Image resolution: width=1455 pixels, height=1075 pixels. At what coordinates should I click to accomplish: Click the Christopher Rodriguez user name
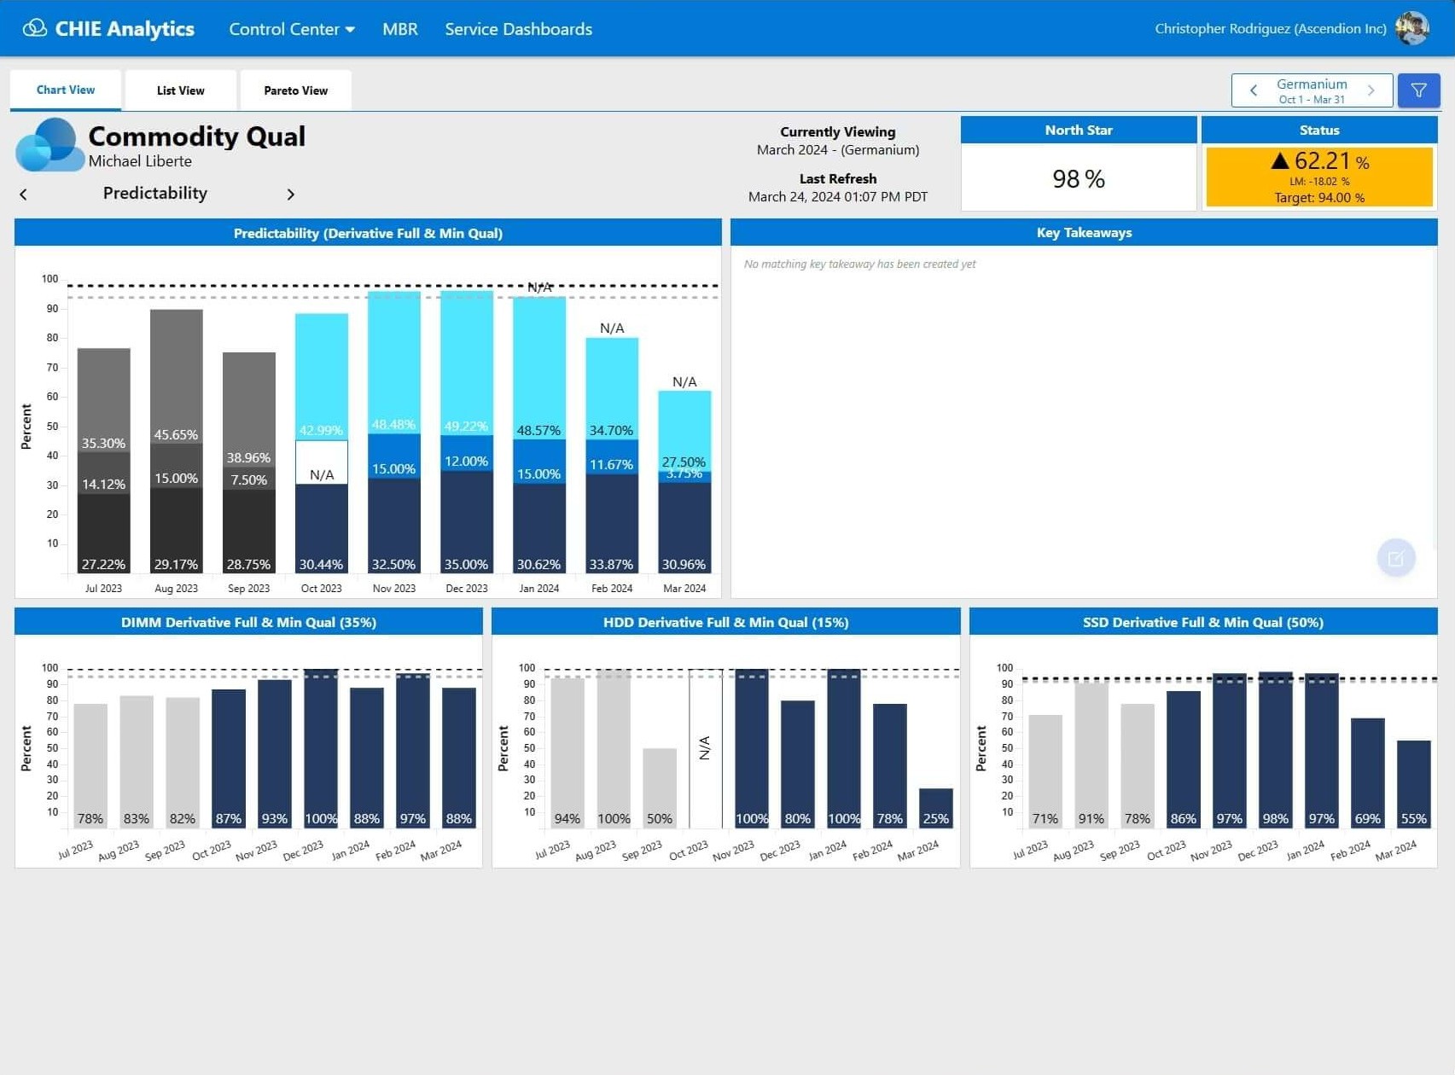tap(1270, 29)
